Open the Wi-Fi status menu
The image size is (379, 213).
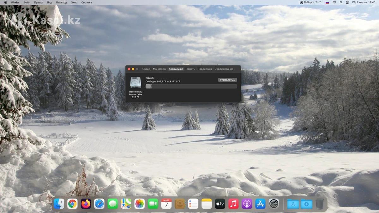click(334, 2)
